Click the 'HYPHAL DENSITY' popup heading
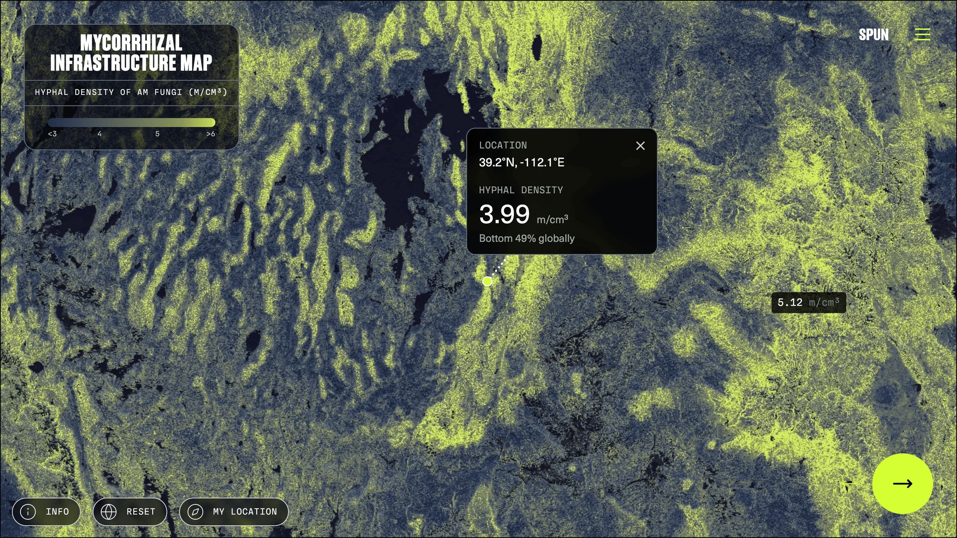 (x=521, y=190)
